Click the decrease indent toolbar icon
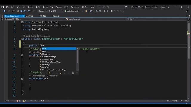The height and width of the screenshot is (107, 191). 104,11
